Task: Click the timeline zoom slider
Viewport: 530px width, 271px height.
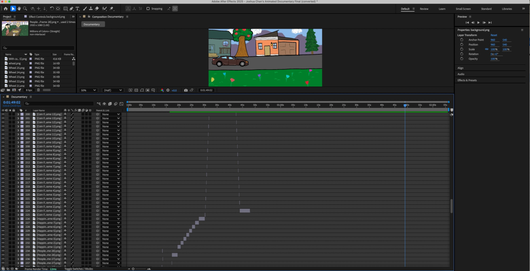Action: [133, 269]
